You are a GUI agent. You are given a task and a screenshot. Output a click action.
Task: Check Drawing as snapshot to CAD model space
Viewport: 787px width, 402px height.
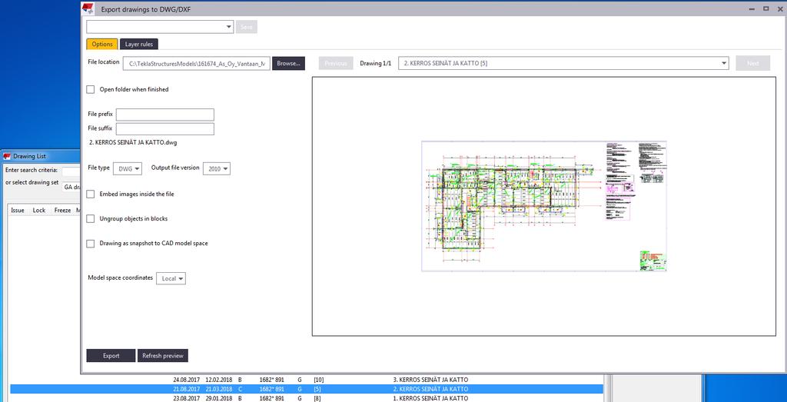(91, 244)
